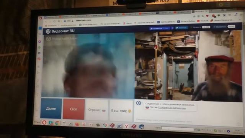Open the Opera main menu icon

point(41,18)
